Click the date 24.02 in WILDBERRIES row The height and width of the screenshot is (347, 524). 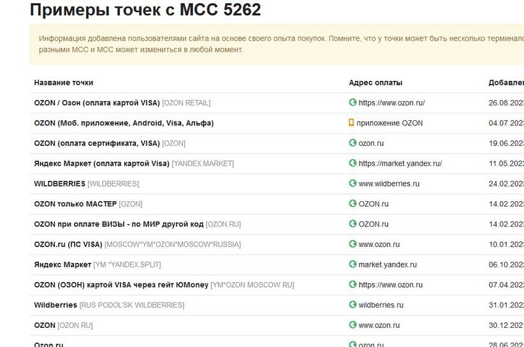coord(506,184)
